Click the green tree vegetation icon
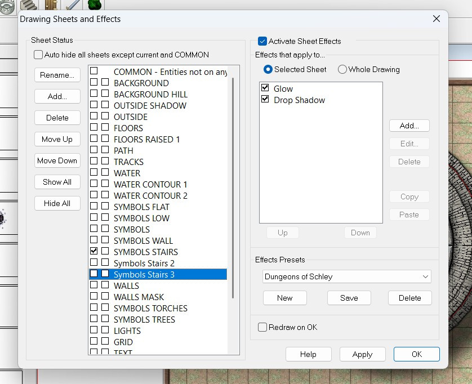 coord(93,5)
